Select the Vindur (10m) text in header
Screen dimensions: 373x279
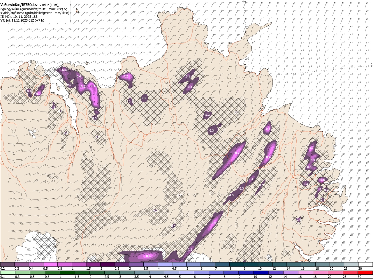tap(49, 5)
